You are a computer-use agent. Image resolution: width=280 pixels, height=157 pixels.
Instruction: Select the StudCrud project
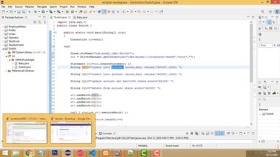click(14, 41)
